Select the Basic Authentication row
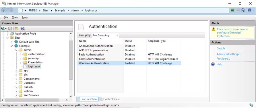This screenshot has width=256, height=108. (129, 55)
